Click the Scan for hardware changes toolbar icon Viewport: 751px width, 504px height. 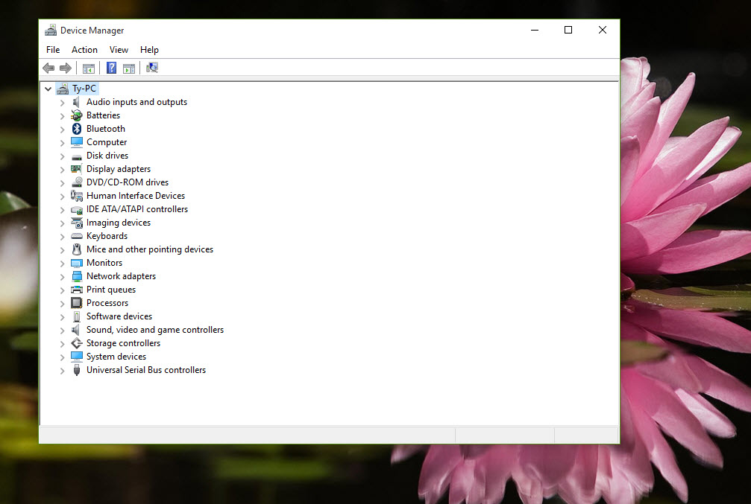tap(152, 68)
